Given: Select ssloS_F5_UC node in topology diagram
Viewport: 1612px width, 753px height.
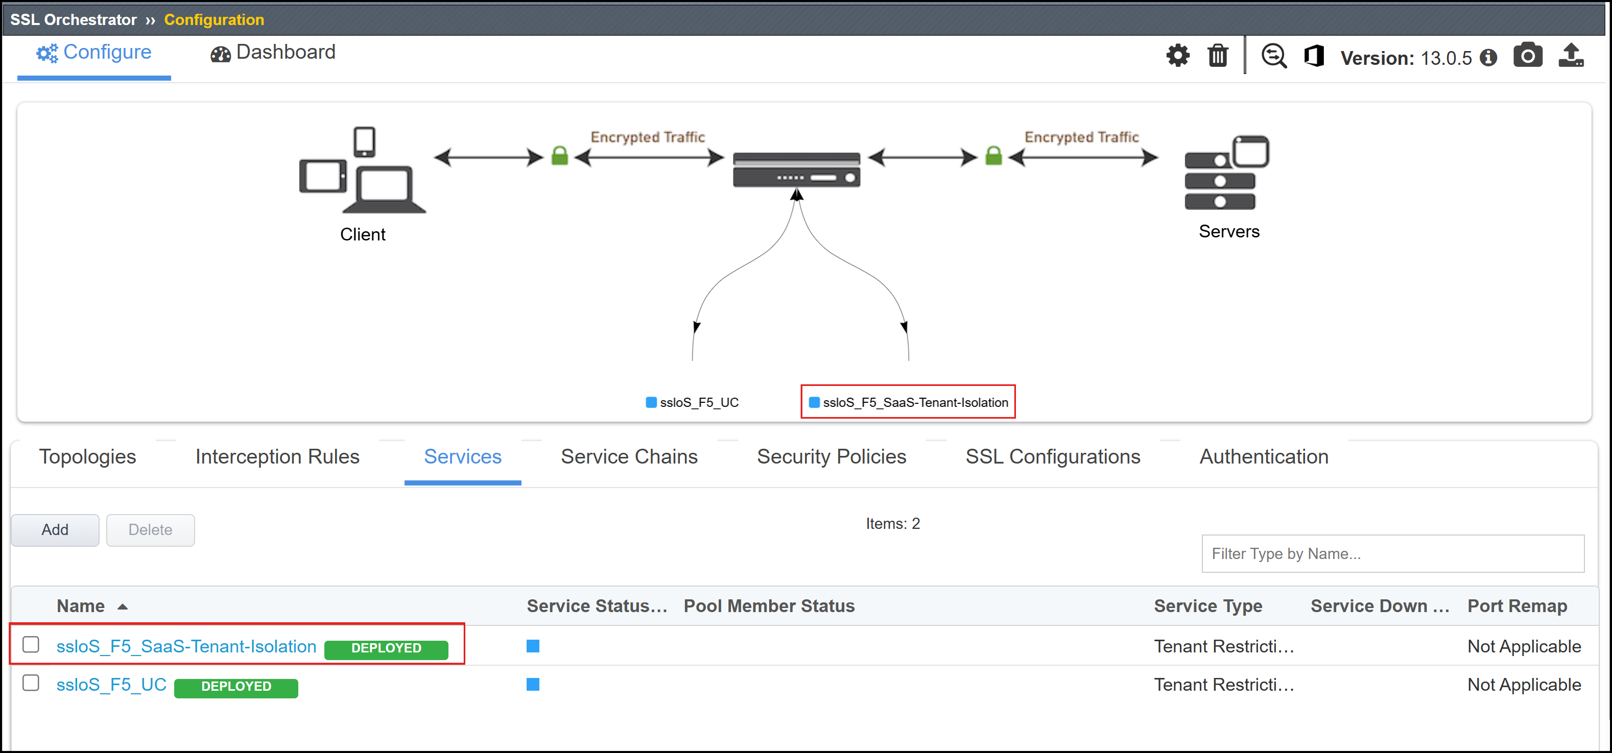Looking at the screenshot, I should 692,402.
